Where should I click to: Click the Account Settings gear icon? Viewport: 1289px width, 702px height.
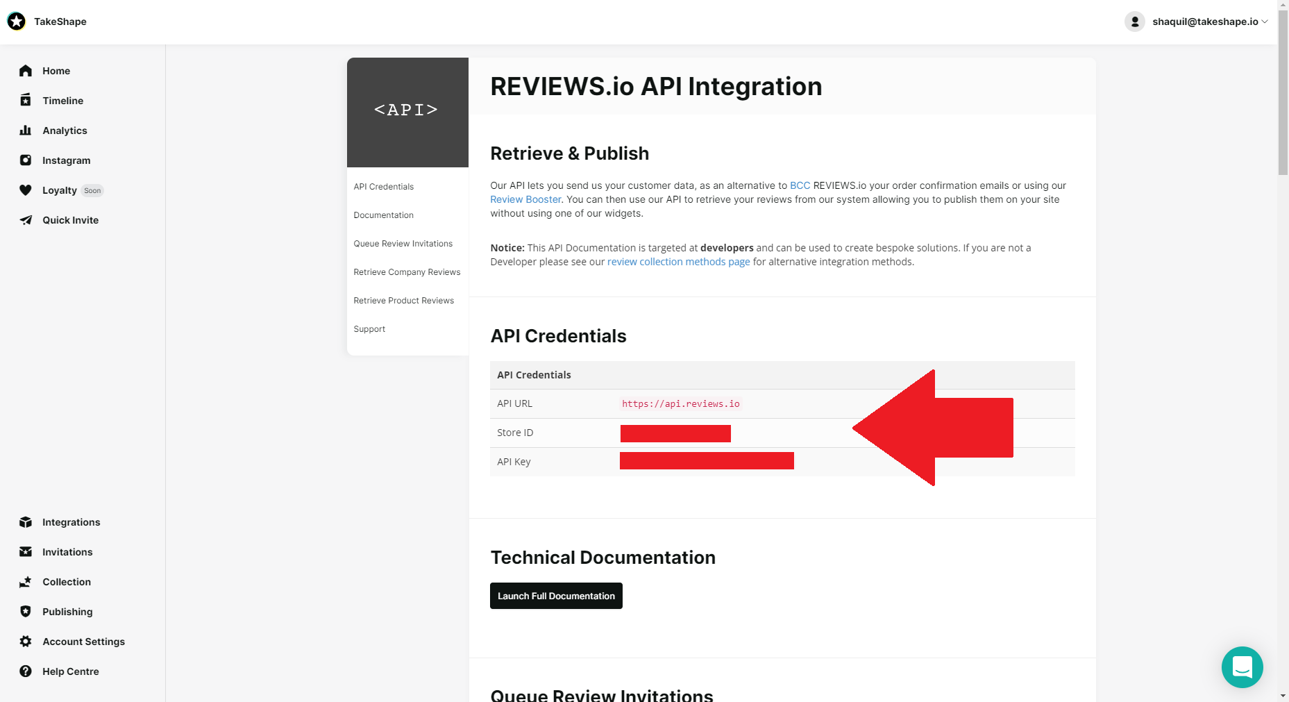(x=26, y=642)
